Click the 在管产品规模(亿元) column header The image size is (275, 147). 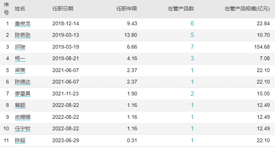click(x=247, y=9)
